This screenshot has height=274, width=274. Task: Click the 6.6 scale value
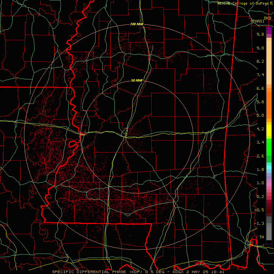pos(260,88)
